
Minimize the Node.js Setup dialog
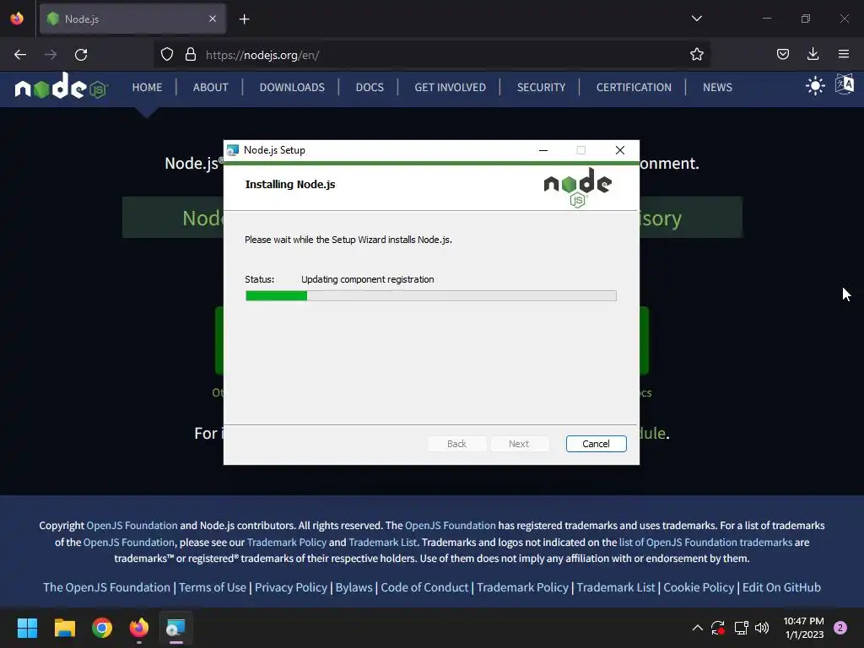point(543,150)
